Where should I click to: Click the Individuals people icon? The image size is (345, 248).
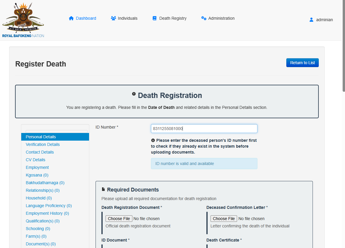point(113,18)
